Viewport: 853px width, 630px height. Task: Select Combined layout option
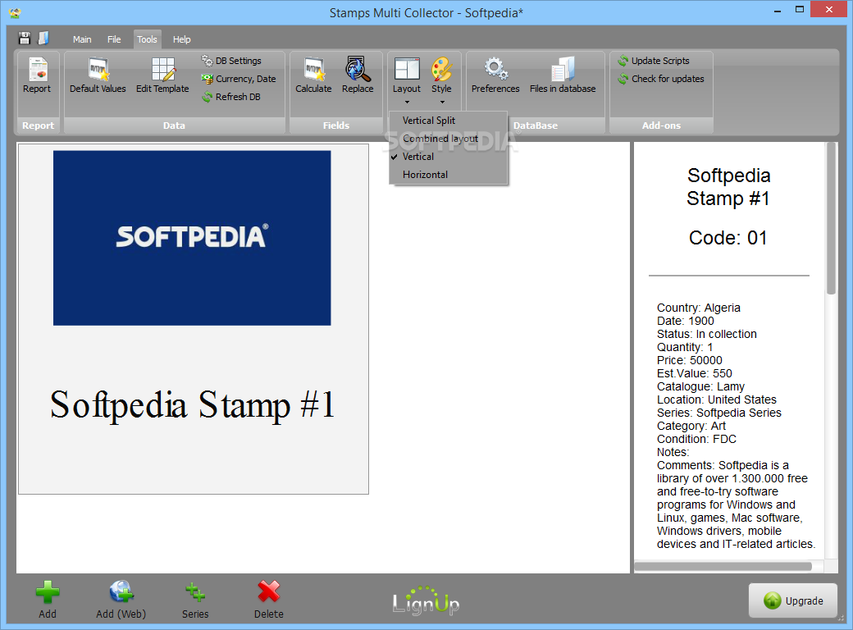[x=449, y=138]
